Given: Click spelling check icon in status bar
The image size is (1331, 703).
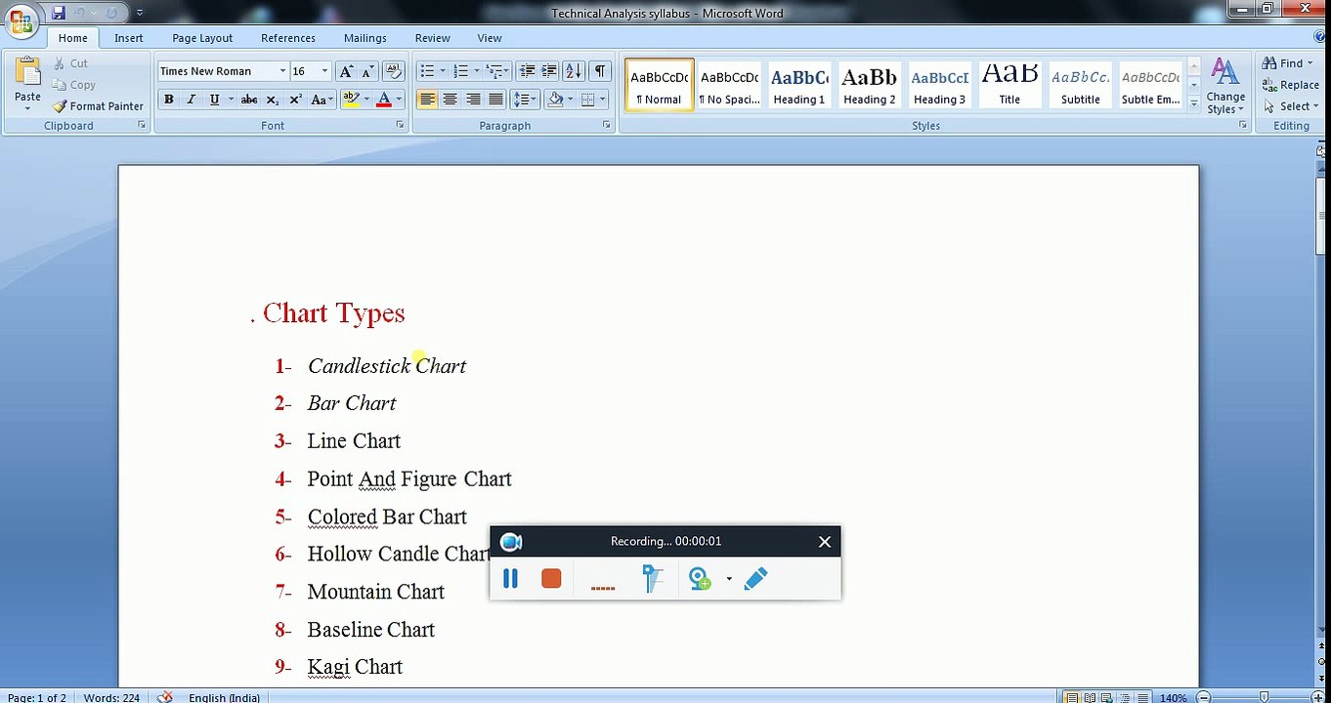Looking at the screenshot, I should pyautogui.click(x=165, y=697).
